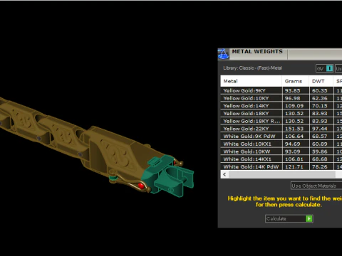The height and width of the screenshot is (256, 342).
Task: Select the Yellow Gold:10KY row
Action: (x=281, y=98)
